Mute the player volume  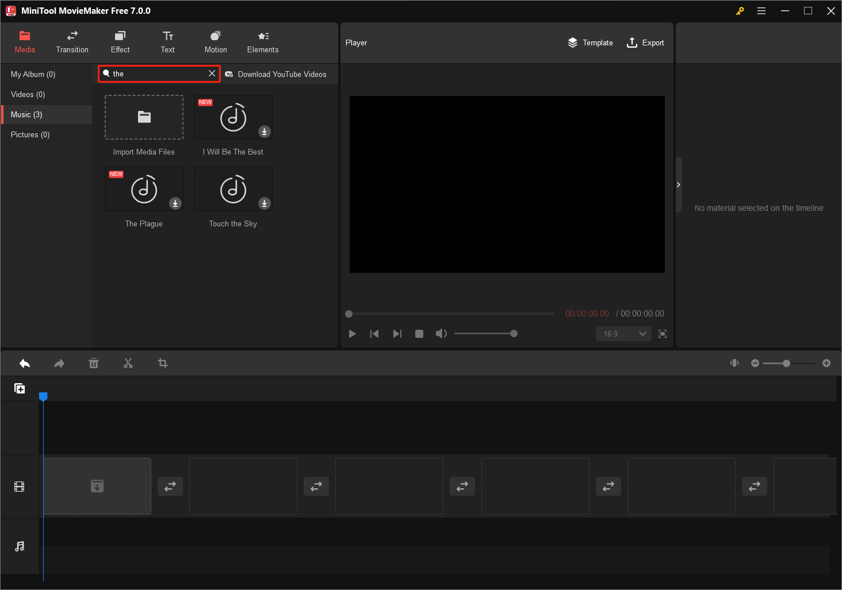(x=441, y=334)
